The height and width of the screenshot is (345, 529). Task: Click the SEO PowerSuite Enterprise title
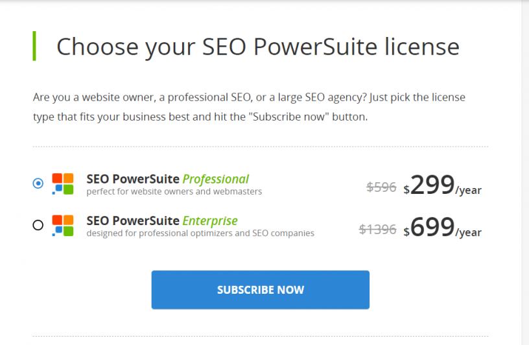point(162,220)
